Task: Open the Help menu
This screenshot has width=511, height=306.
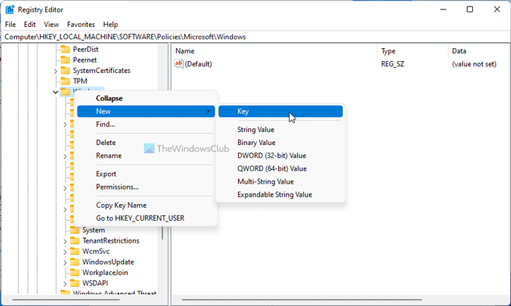Action: [x=110, y=24]
